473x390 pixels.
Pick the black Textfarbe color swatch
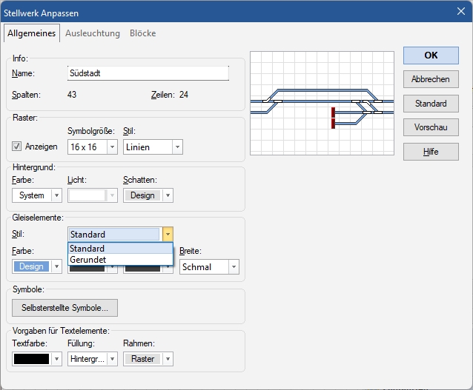[x=31, y=359]
